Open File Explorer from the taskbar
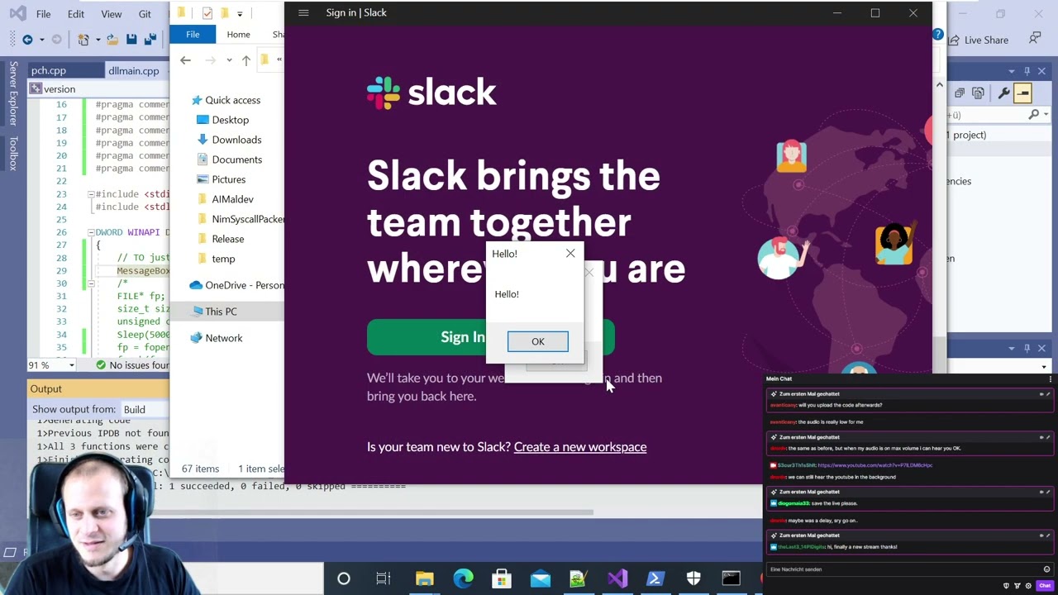The height and width of the screenshot is (595, 1058). pyautogui.click(x=424, y=578)
